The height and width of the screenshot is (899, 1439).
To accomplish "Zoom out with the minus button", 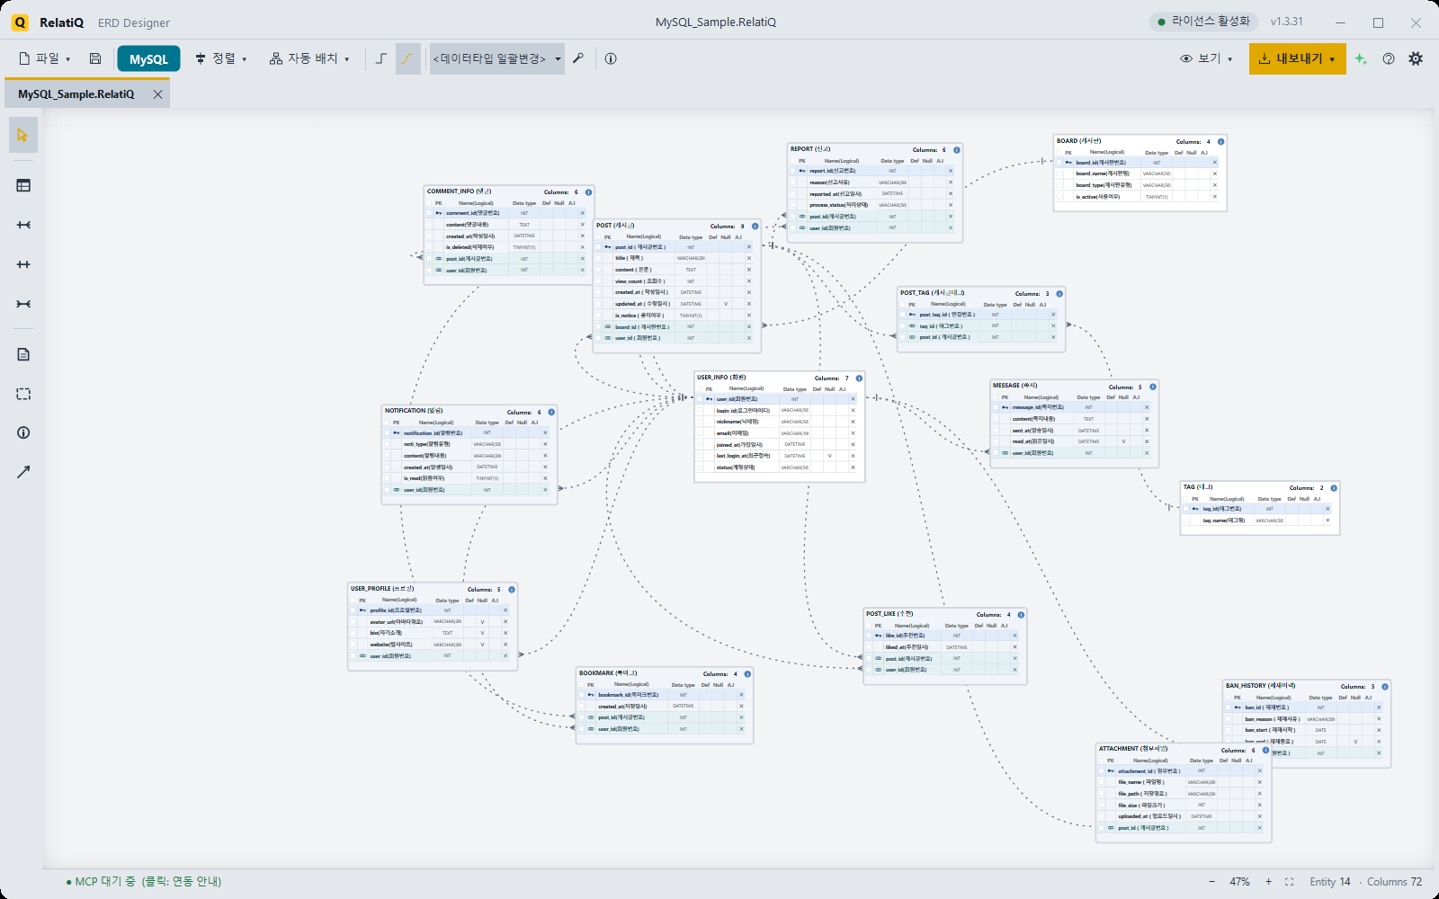I will click(1211, 882).
